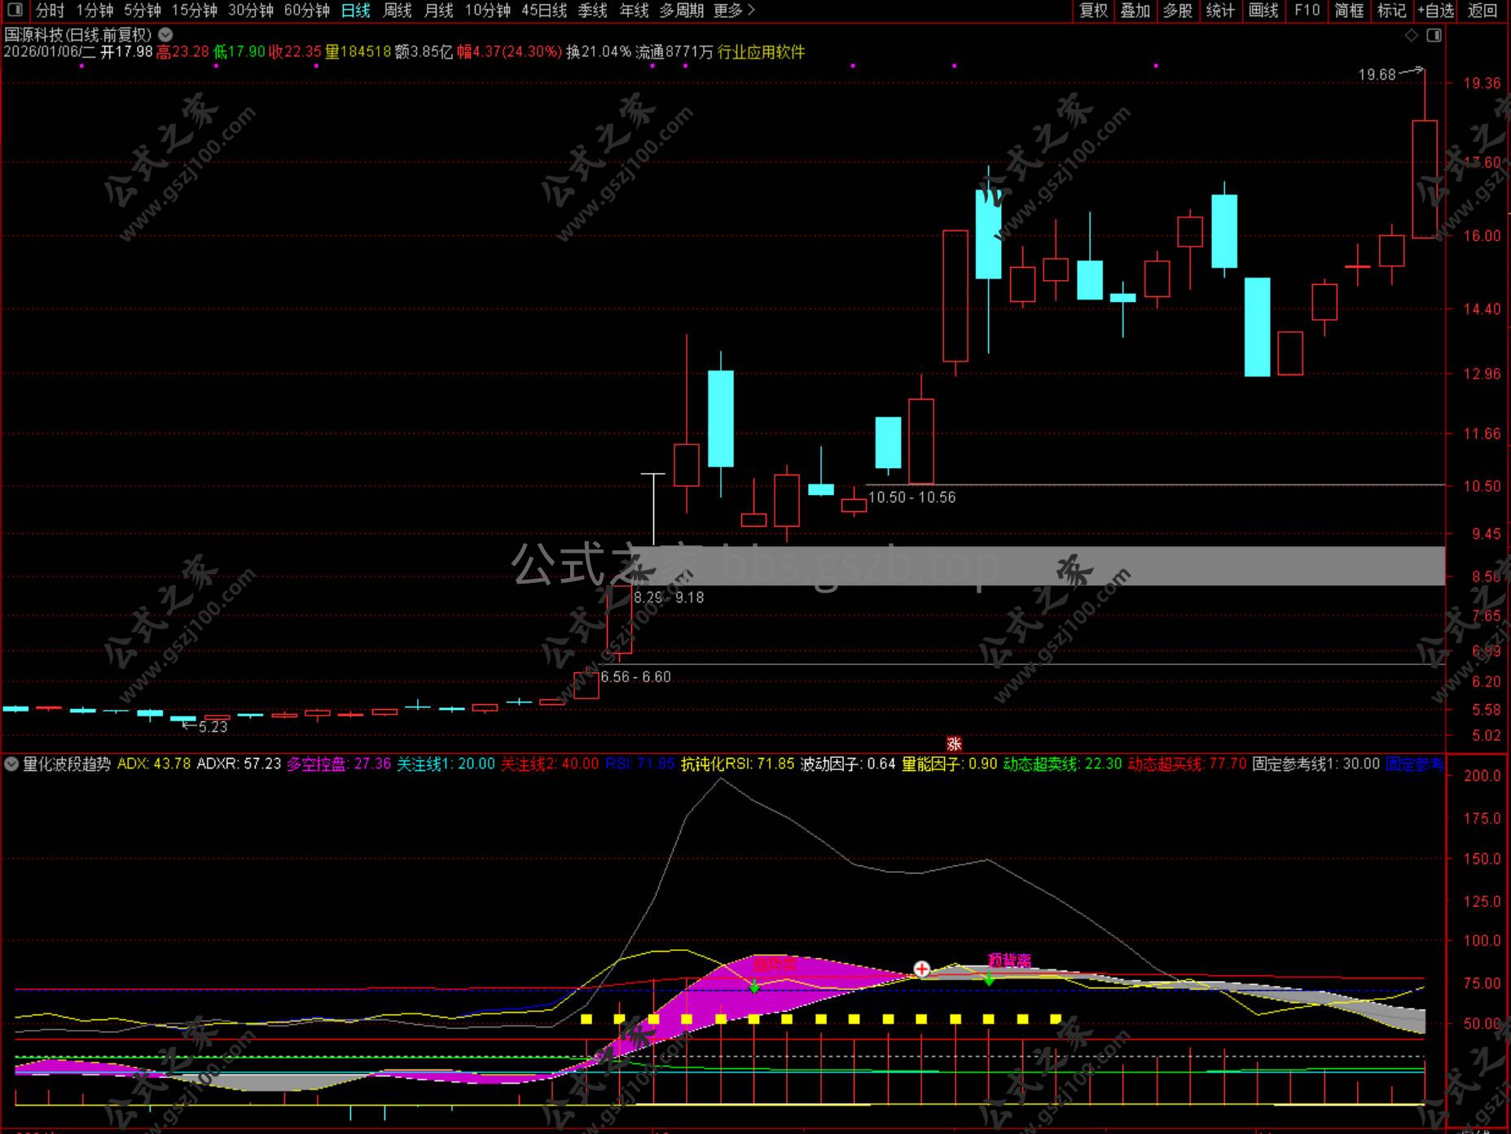Viewport: 1511px width, 1134px height.
Task: Click the 顶背离 signal label
Action: click(1009, 961)
